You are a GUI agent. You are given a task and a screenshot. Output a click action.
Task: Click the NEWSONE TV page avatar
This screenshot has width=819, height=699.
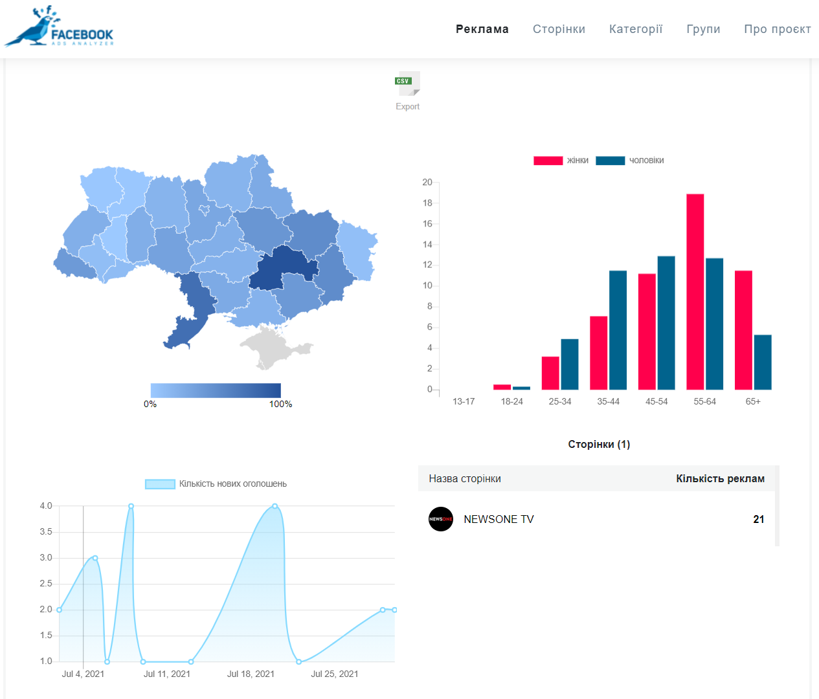[x=441, y=519]
